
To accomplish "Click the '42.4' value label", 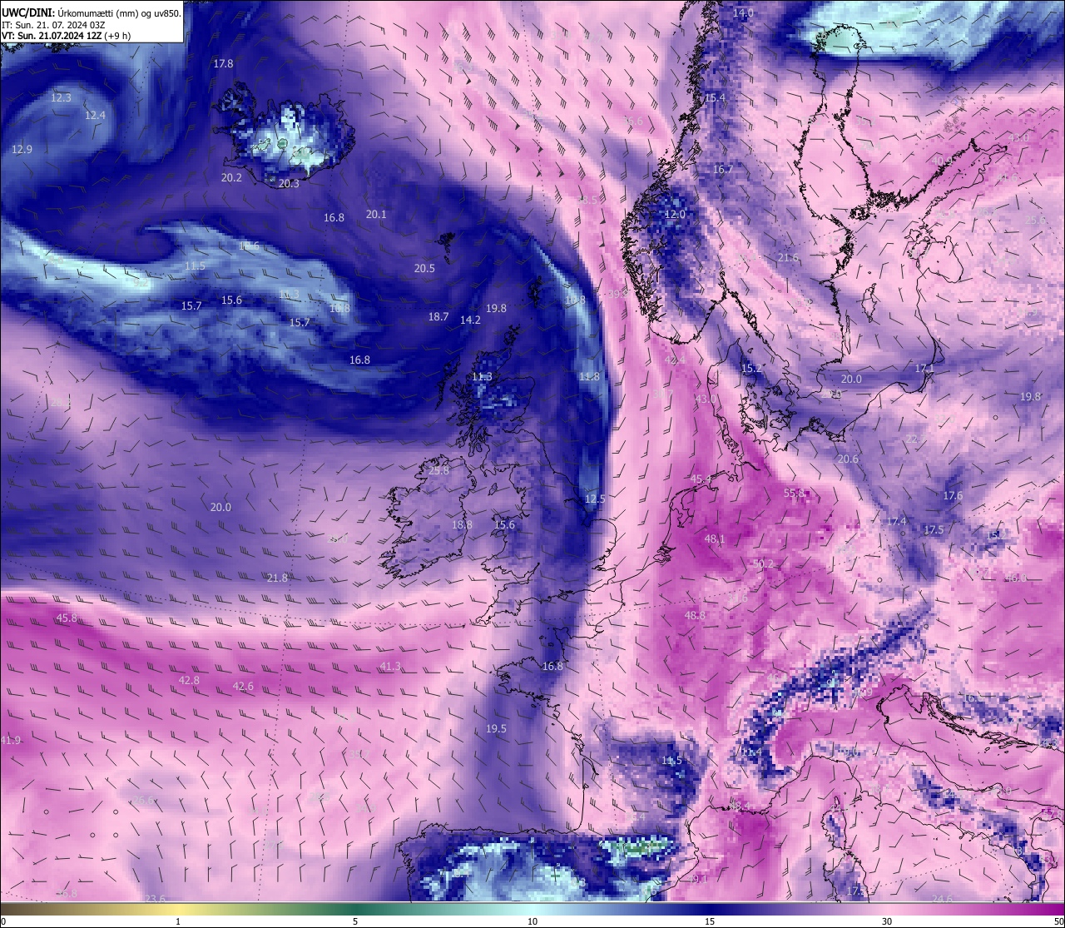I will [x=675, y=360].
